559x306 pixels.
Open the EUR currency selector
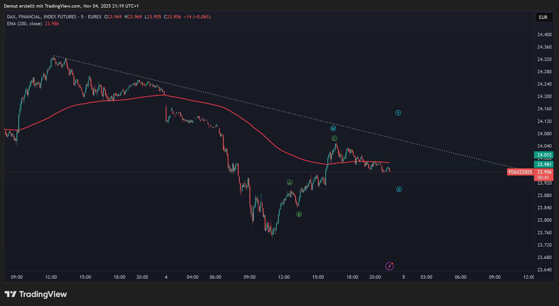coord(544,17)
